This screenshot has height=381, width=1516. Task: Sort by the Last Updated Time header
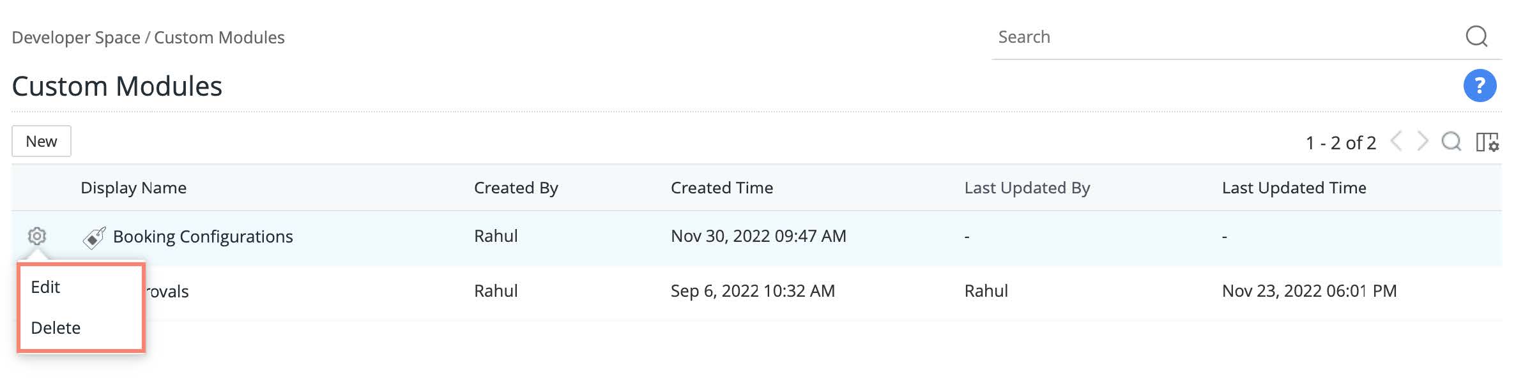pyautogui.click(x=1294, y=188)
